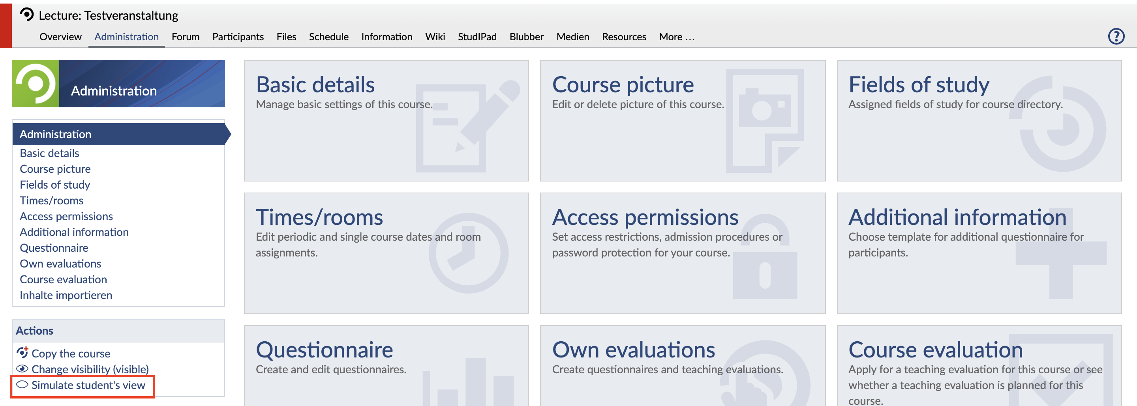Enable Simulate student's view
Viewport: 1137px width, 406px height.
[x=88, y=385]
